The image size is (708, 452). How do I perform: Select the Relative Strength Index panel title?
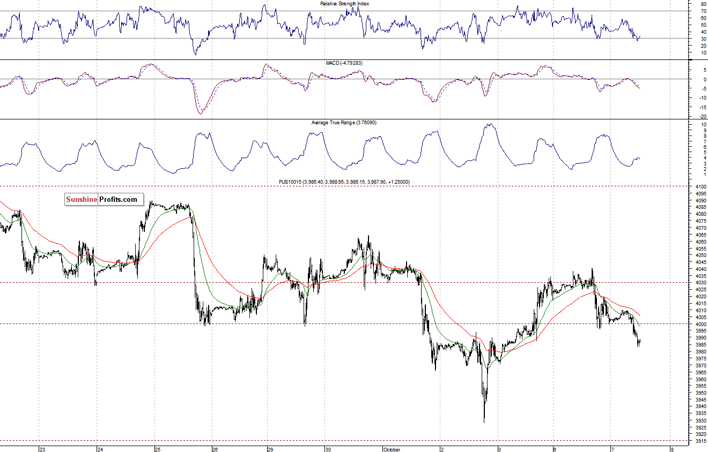(x=344, y=3)
